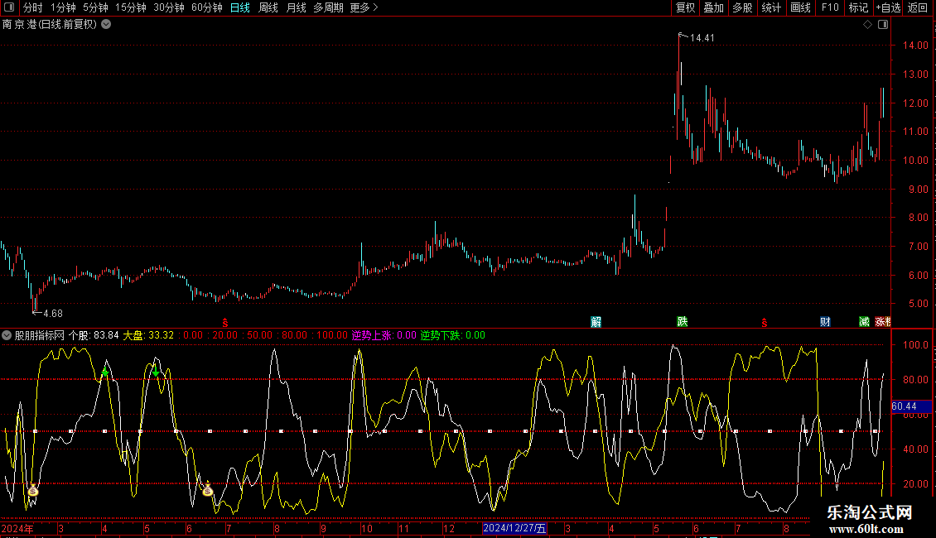Click the 60.44 indicator value tag

click(911, 406)
